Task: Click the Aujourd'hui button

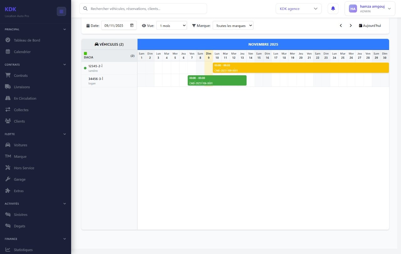Action: pos(370,25)
